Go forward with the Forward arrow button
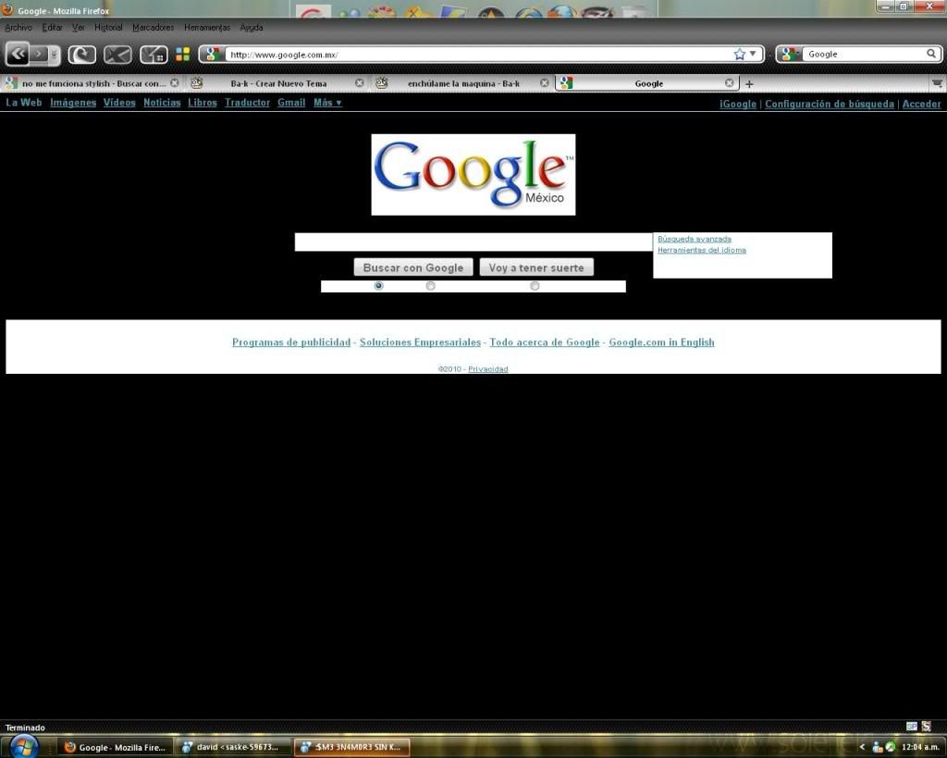The height and width of the screenshot is (758, 947). pyautogui.click(x=39, y=55)
